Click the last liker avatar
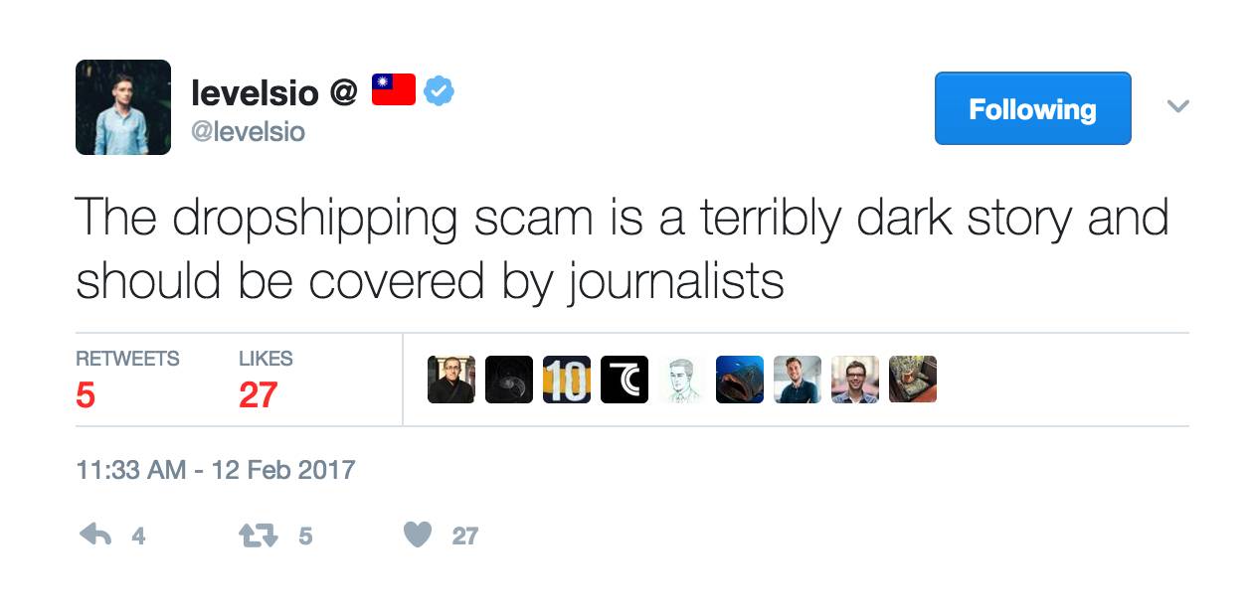1251x612 pixels. (913, 380)
